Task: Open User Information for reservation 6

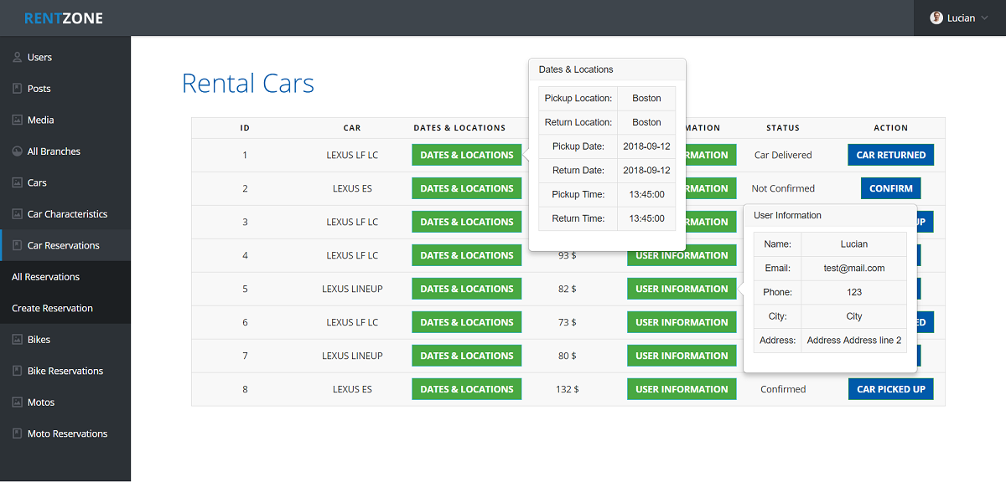Action: 681,322
